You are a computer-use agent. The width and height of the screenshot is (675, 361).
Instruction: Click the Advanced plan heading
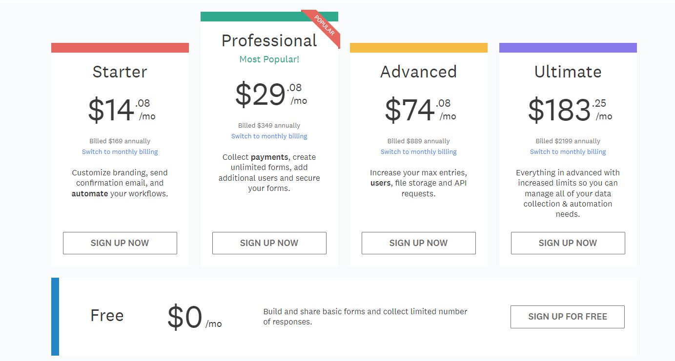(419, 72)
